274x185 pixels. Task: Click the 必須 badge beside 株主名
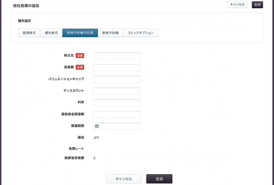80,56
